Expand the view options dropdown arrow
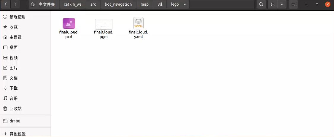This screenshot has height=137, width=334. (281, 4)
